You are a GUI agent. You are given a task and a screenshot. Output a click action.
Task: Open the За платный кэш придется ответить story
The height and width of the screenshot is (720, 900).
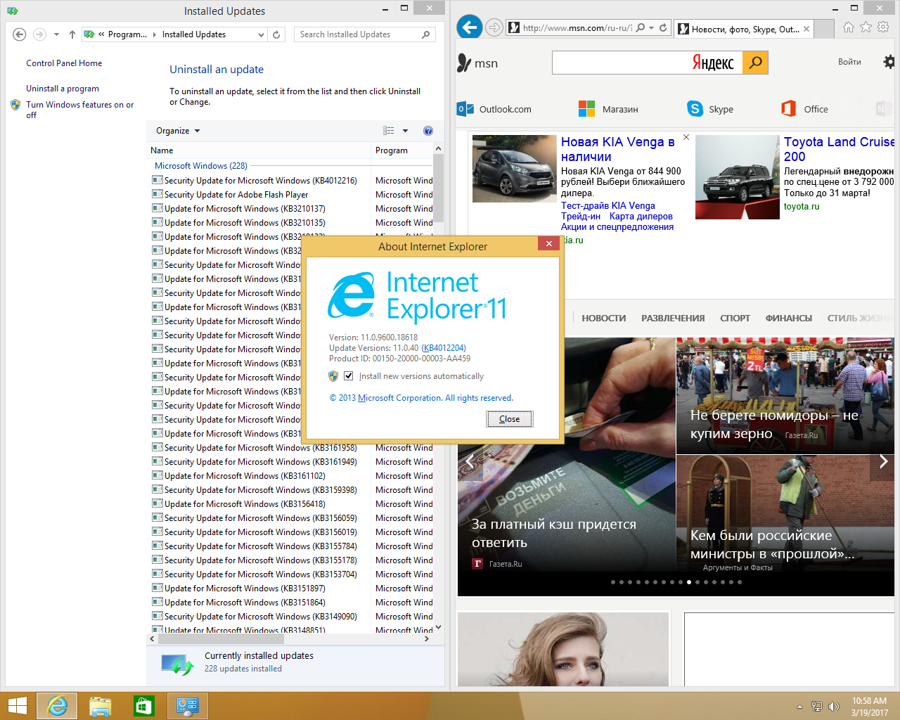pyautogui.click(x=554, y=533)
